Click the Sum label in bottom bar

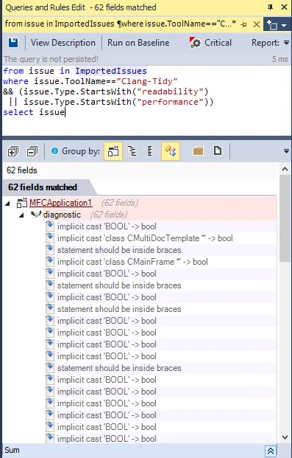[x=12, y=450]
